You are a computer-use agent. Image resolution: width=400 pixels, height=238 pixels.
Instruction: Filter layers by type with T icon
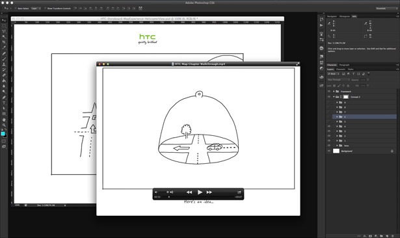[353, 74]
